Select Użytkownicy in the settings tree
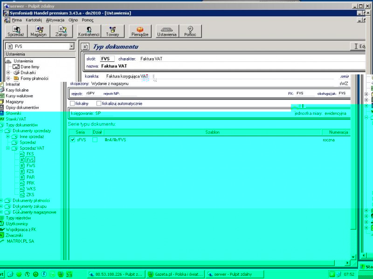 click(17, 224)
